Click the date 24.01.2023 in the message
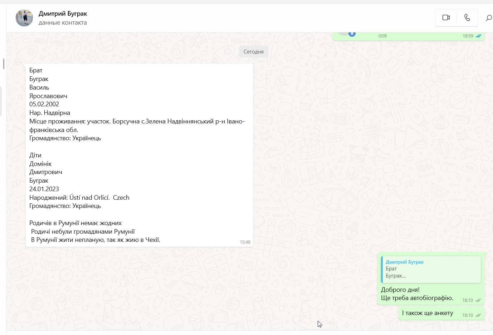 [x=44, y=189]
